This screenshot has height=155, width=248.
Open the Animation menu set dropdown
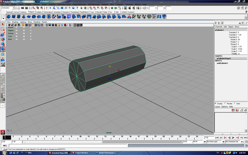point(9,8)
